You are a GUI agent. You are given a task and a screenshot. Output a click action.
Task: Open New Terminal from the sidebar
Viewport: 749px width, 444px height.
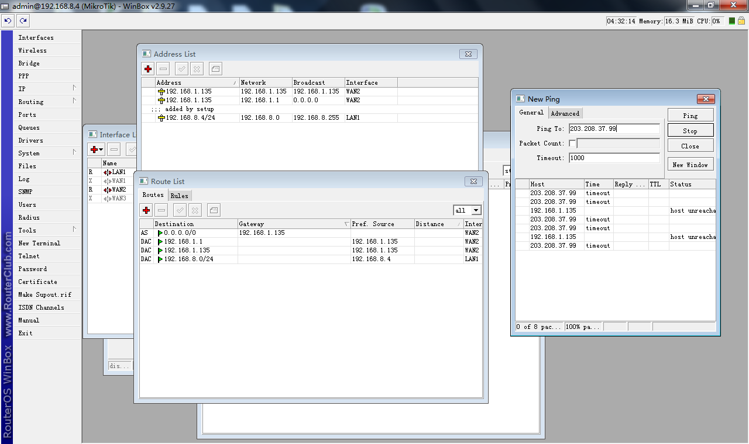pyautogui.click(x=47, y=243)
